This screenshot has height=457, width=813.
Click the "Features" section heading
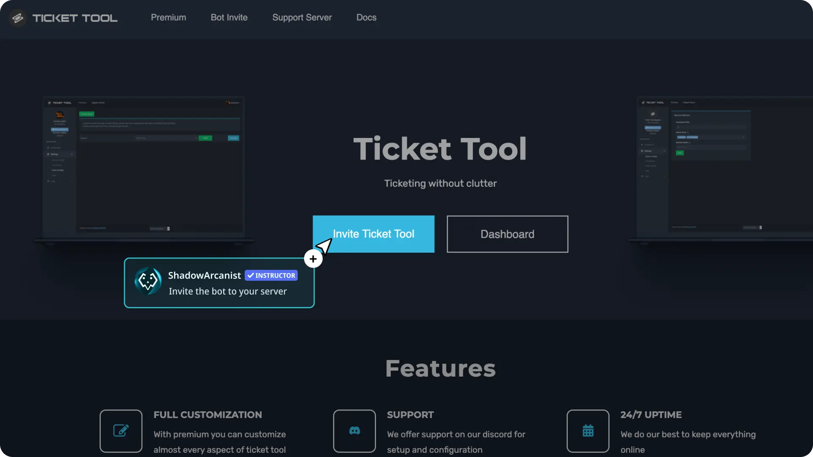[440, 368]
